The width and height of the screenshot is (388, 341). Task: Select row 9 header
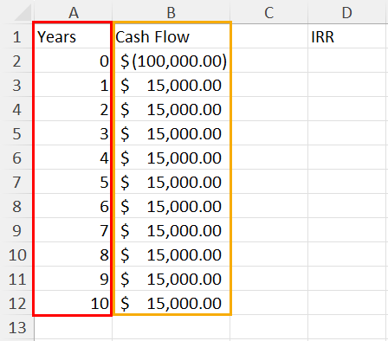point(17,230)
